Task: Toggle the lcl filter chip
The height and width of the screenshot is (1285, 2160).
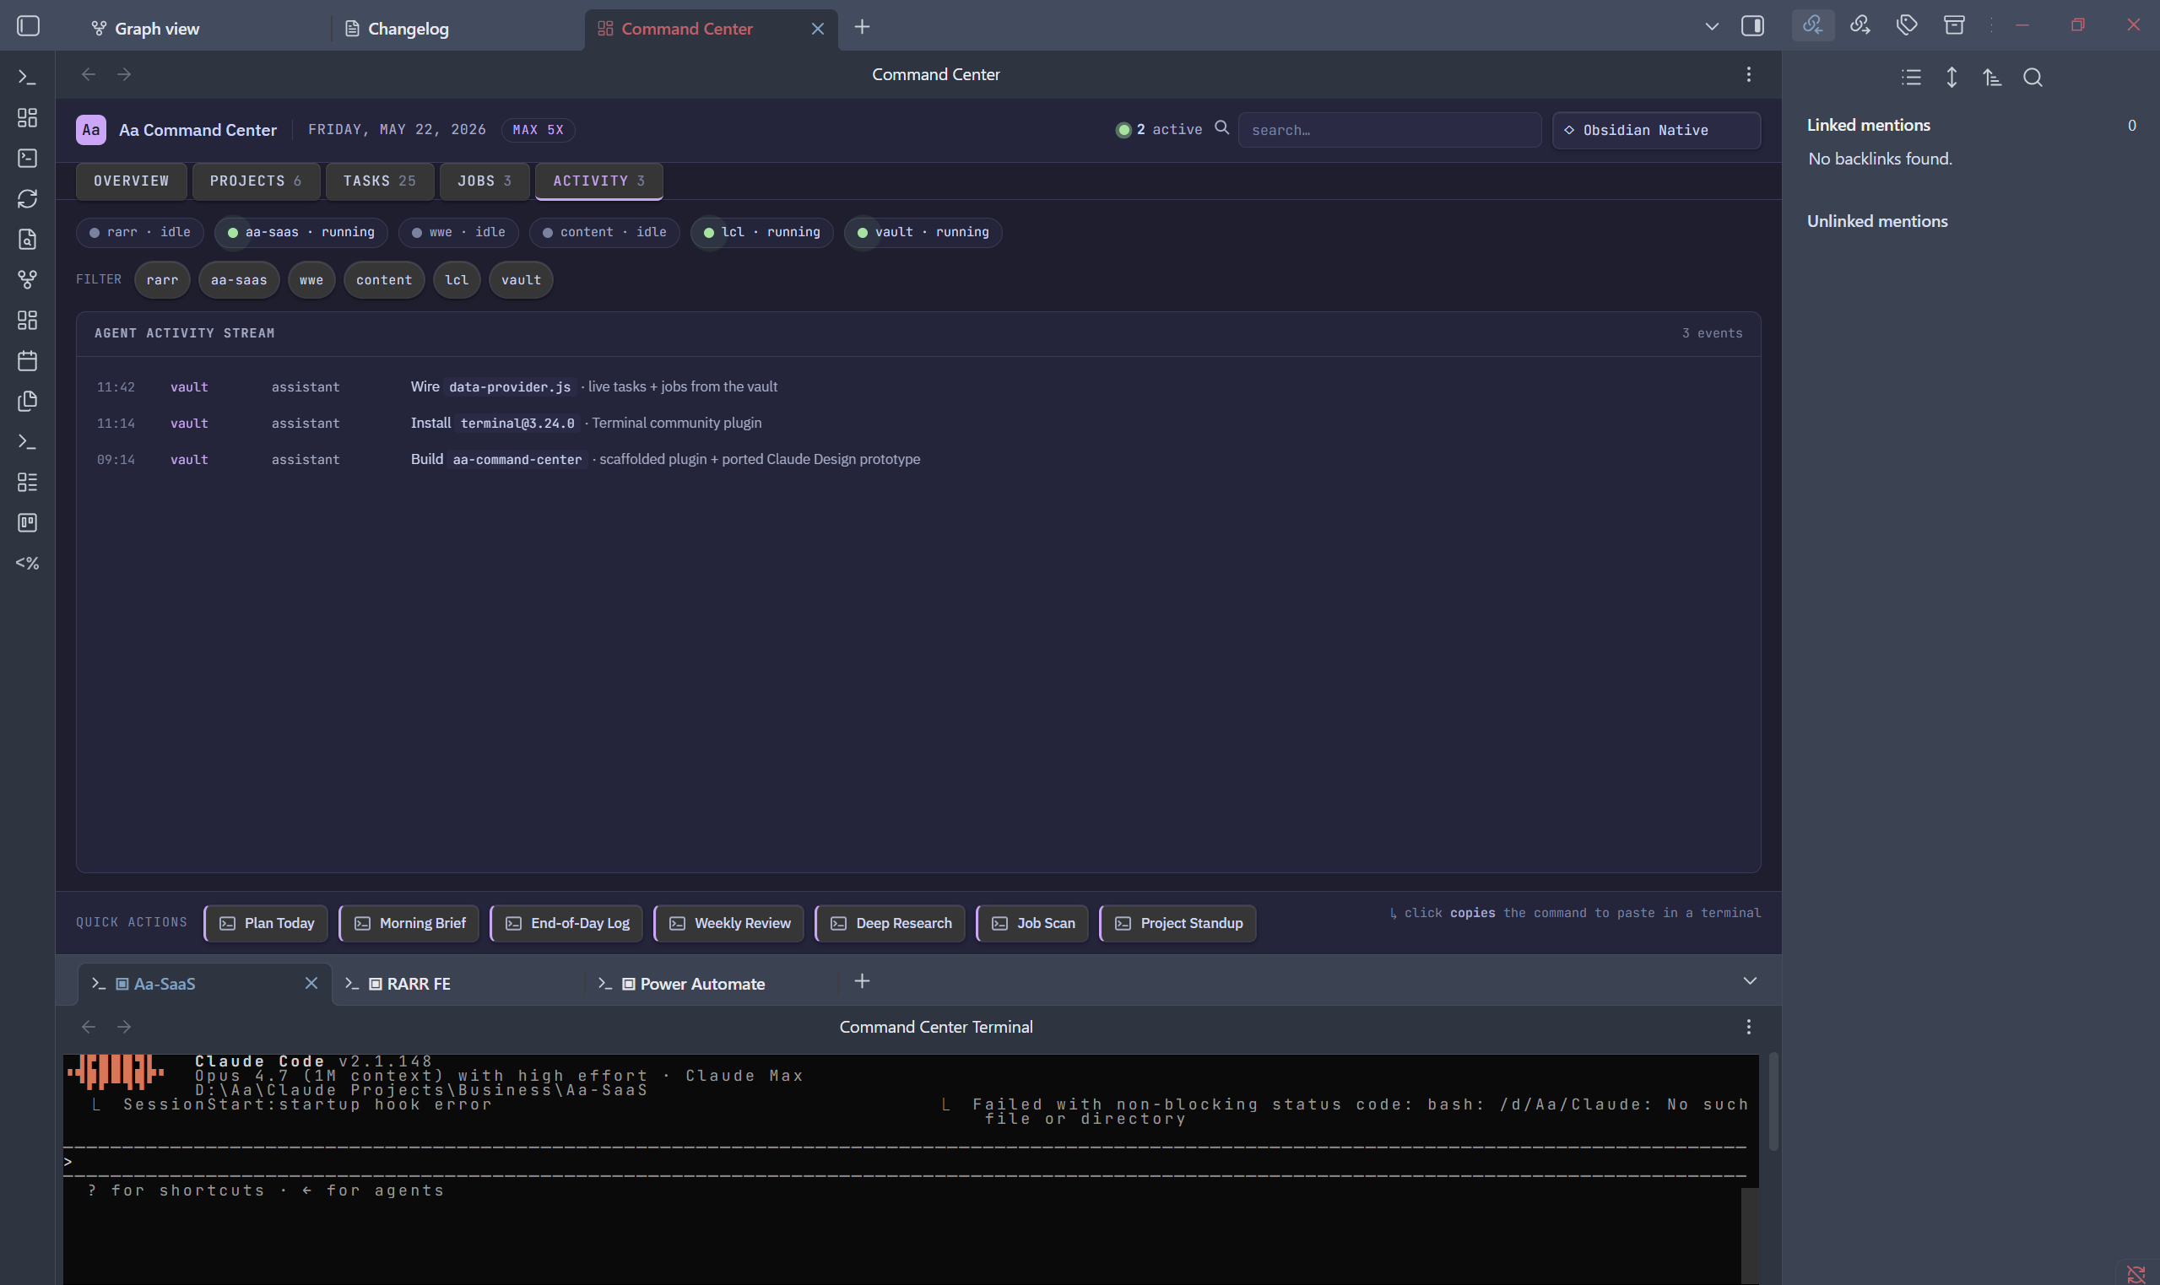Action: pos(457,279)
